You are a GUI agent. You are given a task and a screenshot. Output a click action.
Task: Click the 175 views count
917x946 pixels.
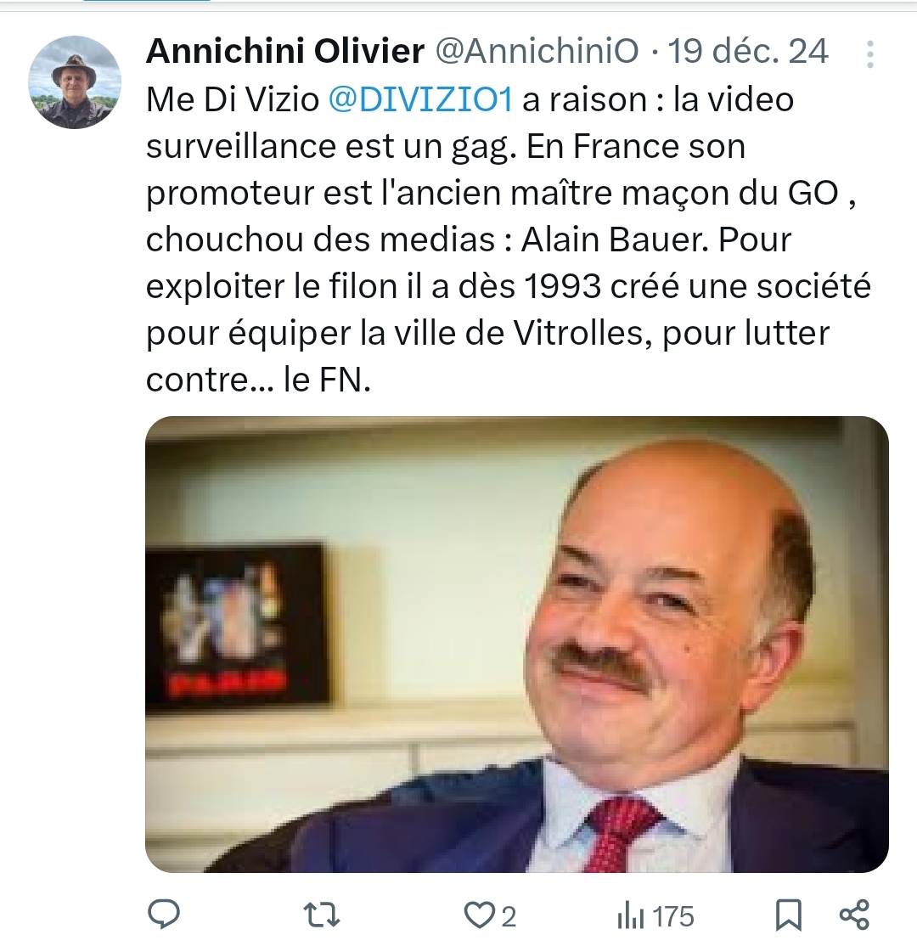coord(673,916)
